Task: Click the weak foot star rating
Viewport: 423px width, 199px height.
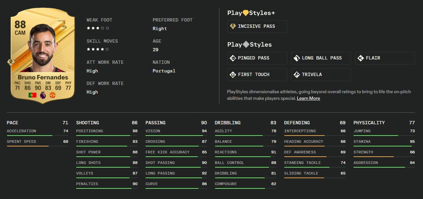Action: point(98,28)
